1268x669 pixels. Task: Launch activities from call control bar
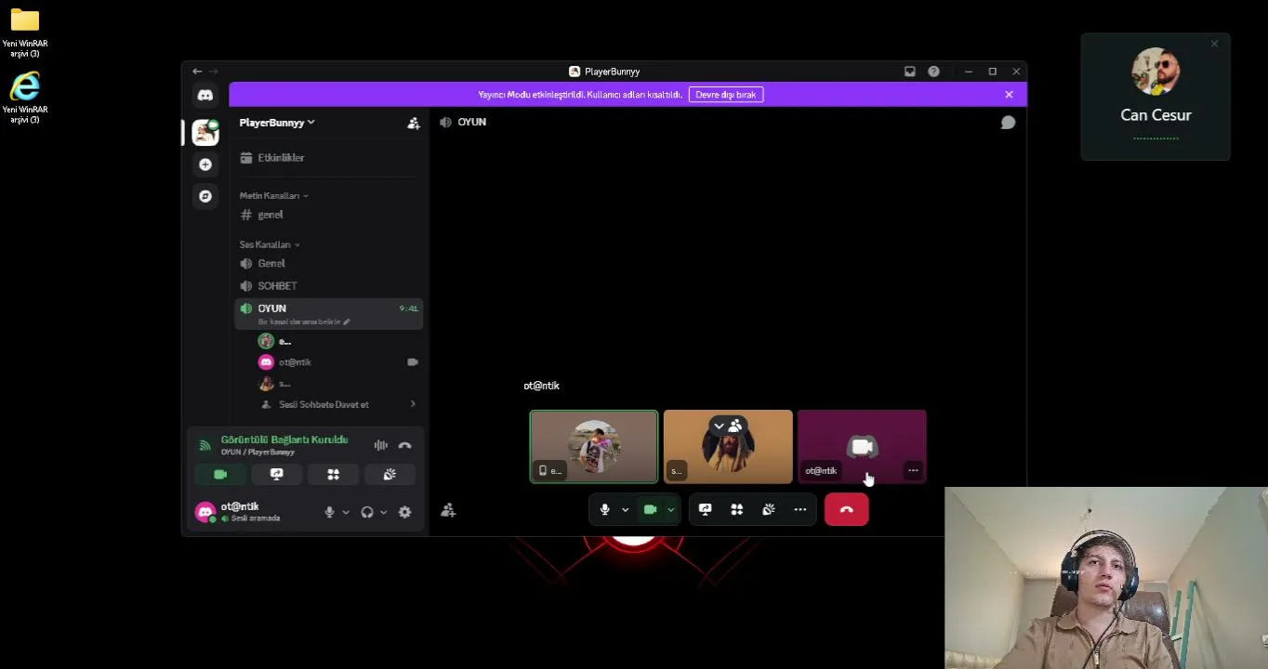pos(737,510)
